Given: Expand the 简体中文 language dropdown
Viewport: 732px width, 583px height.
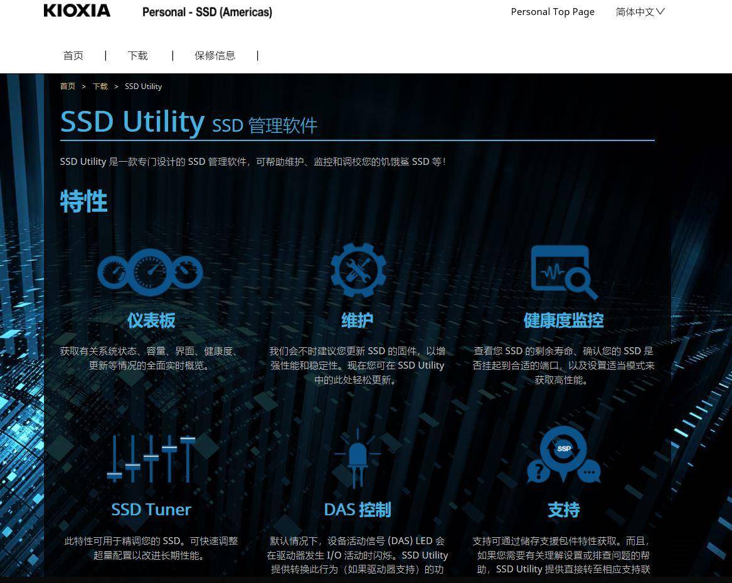Looking at the screenshot, I should click(x=640, y=12).
